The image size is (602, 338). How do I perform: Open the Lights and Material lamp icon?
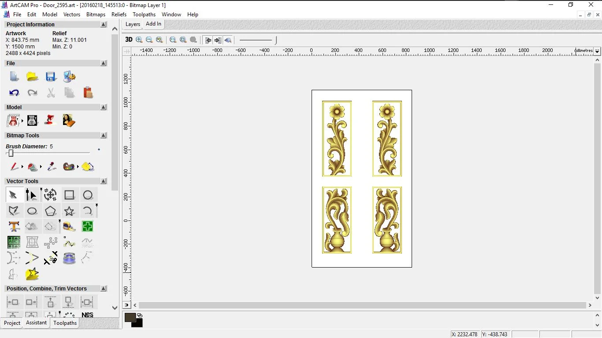coord(50,120)
